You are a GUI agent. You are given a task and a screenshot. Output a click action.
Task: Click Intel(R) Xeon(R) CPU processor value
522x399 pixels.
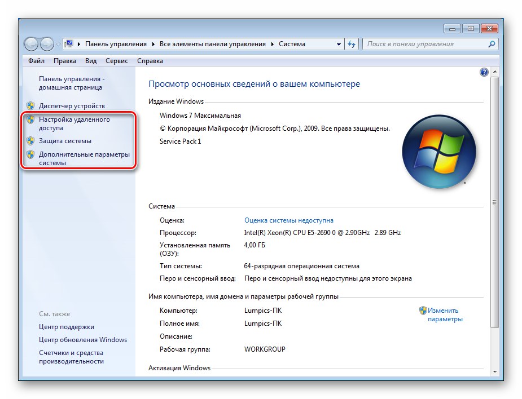tap(322, 233)
